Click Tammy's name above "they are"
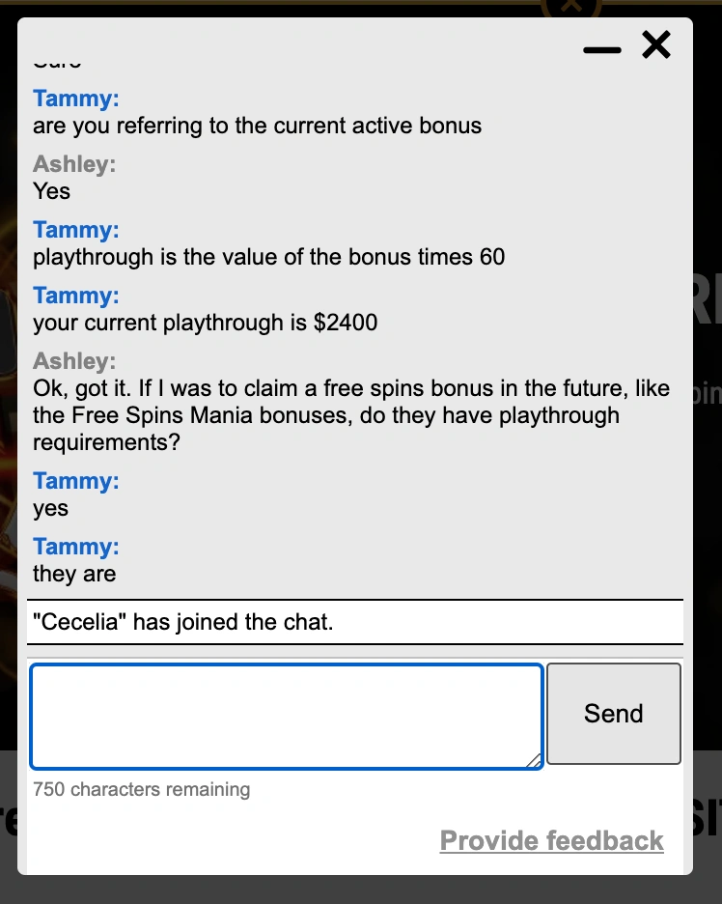This screenshot has width=722, height=904. coord(76,547)
